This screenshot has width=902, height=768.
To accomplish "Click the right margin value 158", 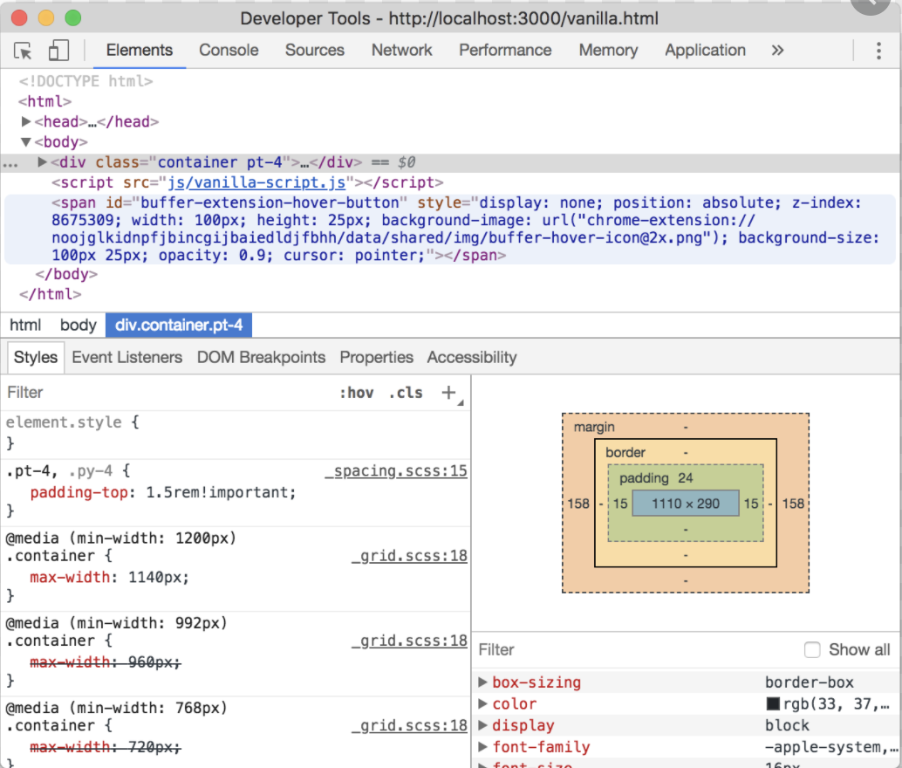I will tap(793, 504).
